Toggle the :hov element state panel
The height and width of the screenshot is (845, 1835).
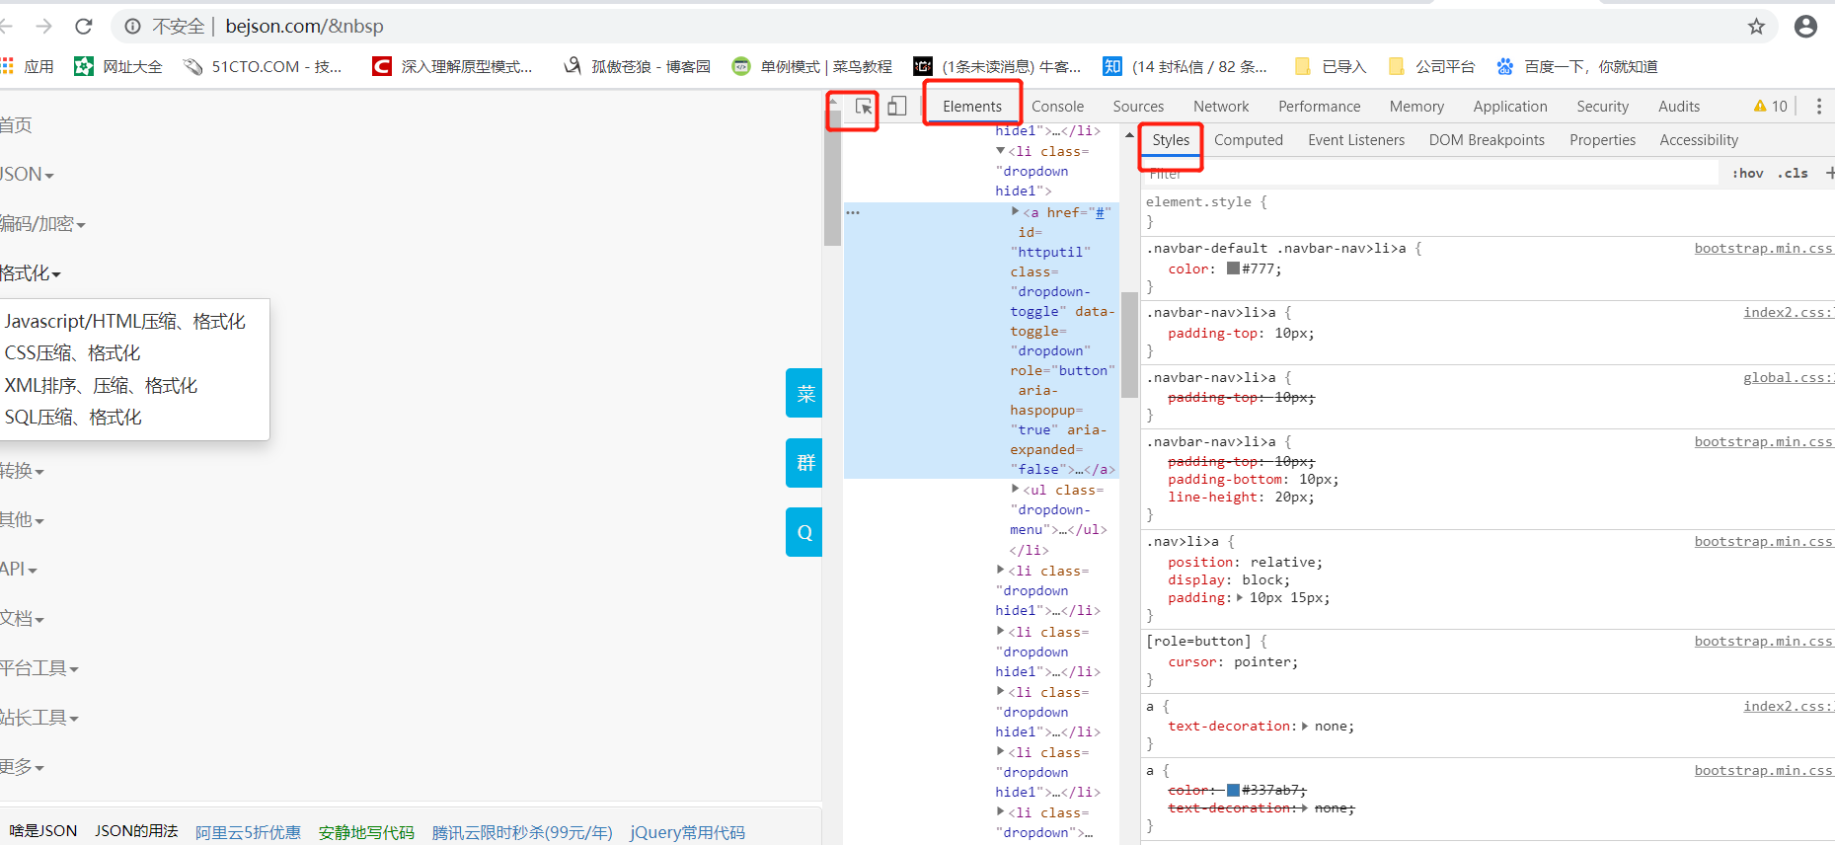coord(1747,173)
